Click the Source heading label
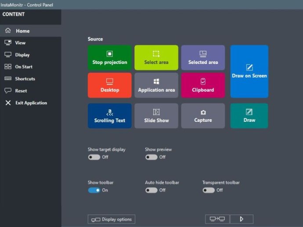303x227 pixels. (x=95, y=39)
